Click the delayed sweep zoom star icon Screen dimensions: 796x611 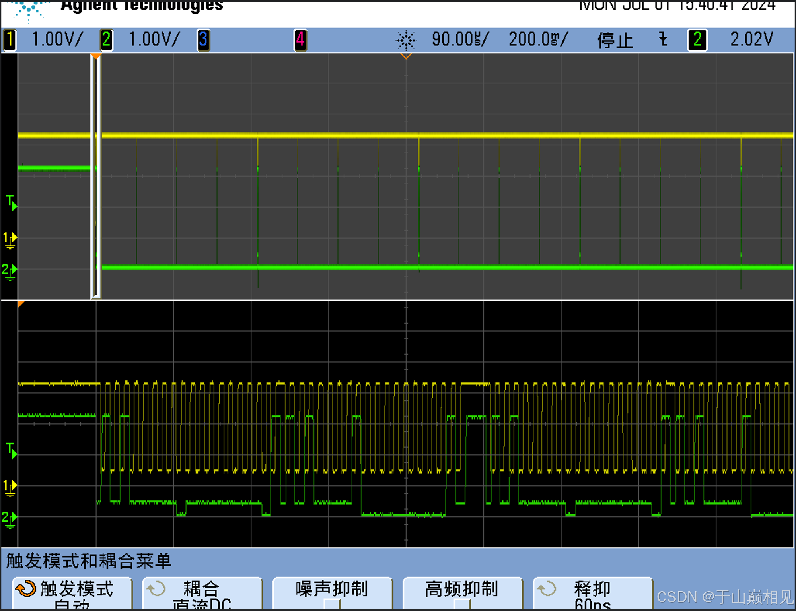406,40
